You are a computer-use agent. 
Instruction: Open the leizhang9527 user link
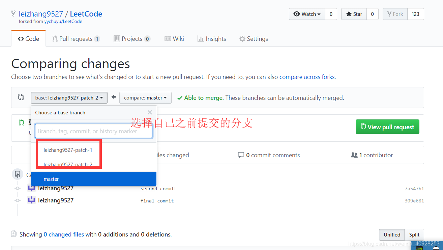point(41,14)
